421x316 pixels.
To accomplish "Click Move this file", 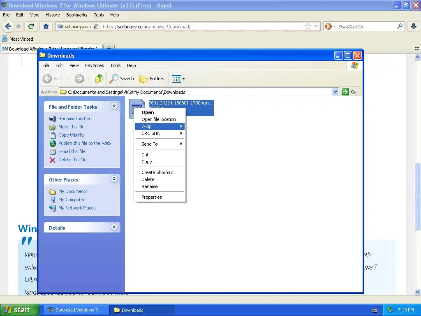I will [x=72, y=127].
